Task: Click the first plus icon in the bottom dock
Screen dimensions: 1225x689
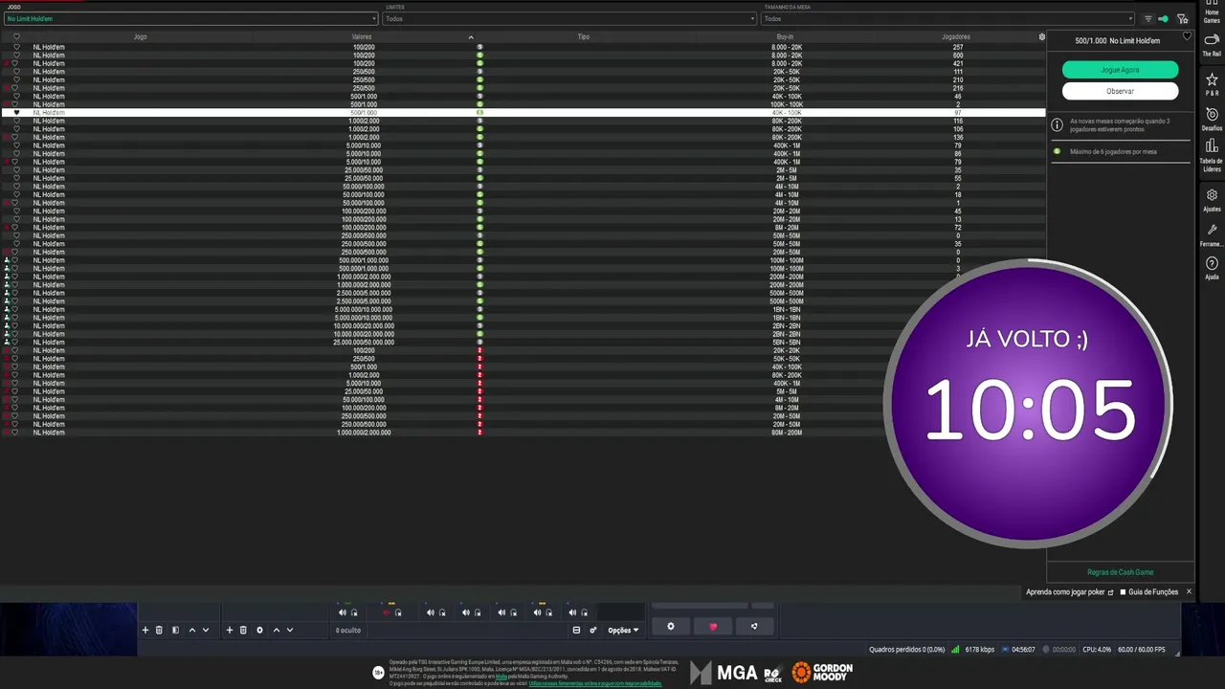Action: click(x=145, y=630)
